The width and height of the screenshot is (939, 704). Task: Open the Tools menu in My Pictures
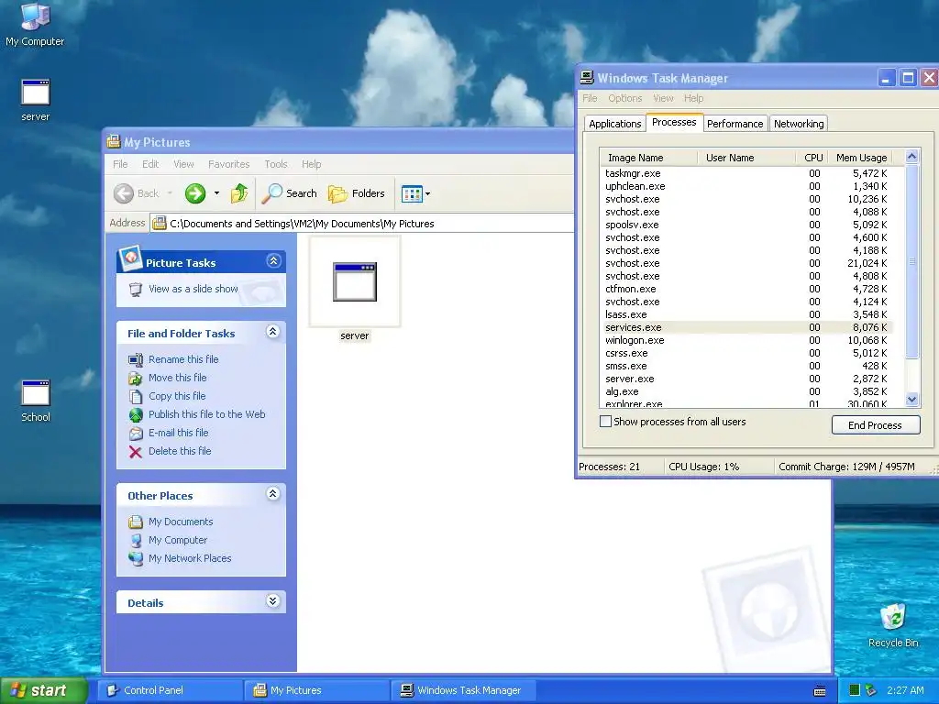[x=276, y=164]
